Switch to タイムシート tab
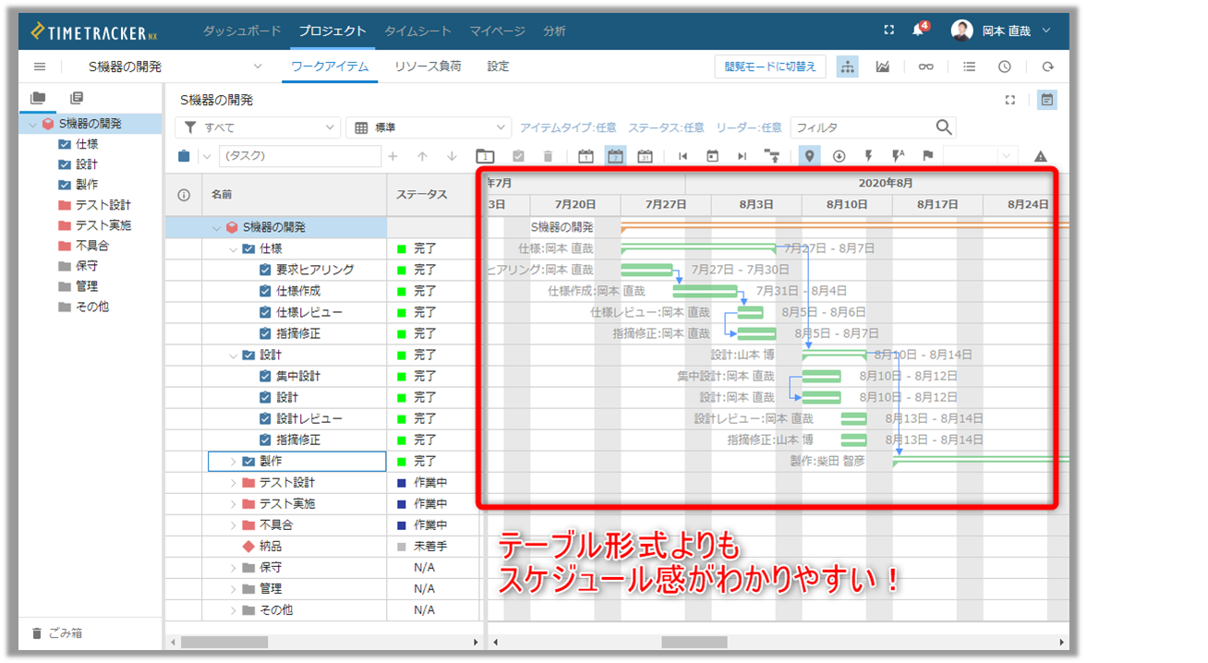Screen dimensions: 1208x663 click(417, 30)
